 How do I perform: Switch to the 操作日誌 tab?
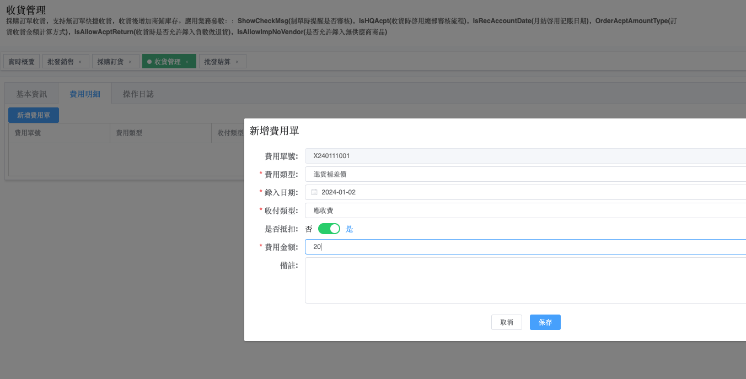click(x=138, y=94)
